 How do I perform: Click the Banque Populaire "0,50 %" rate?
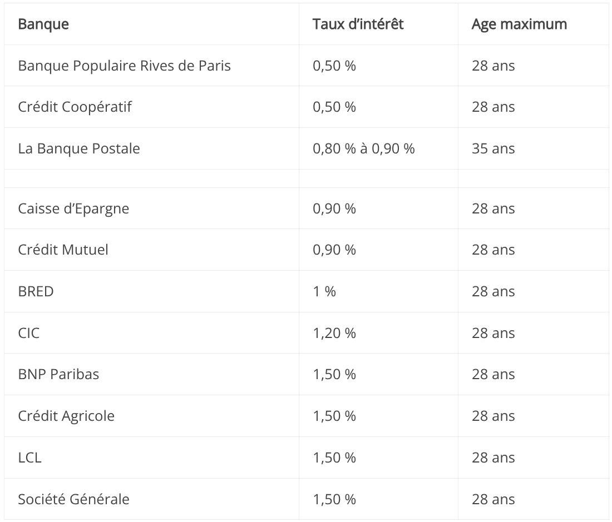coord(334,66)
